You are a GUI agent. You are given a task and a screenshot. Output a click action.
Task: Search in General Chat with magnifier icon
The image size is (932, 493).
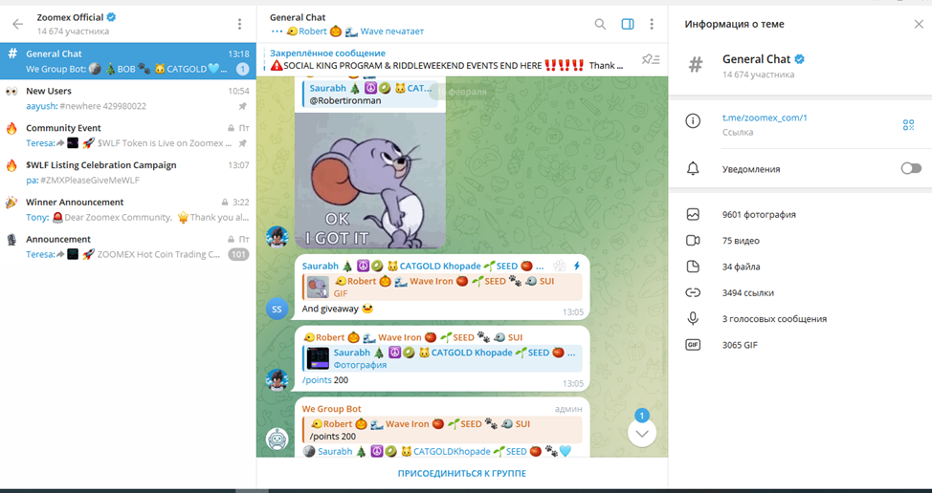(x=600, y=24)
